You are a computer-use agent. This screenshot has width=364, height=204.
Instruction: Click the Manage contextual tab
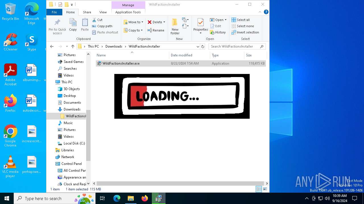pyautogui.click(x=128, y=5)
